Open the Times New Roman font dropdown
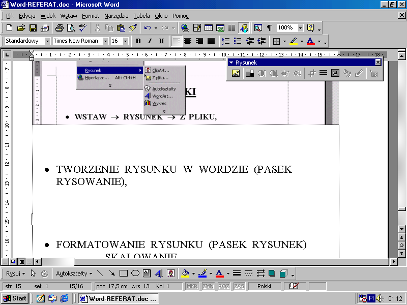Viewport: 407px width, 305px height. [106, 41]
